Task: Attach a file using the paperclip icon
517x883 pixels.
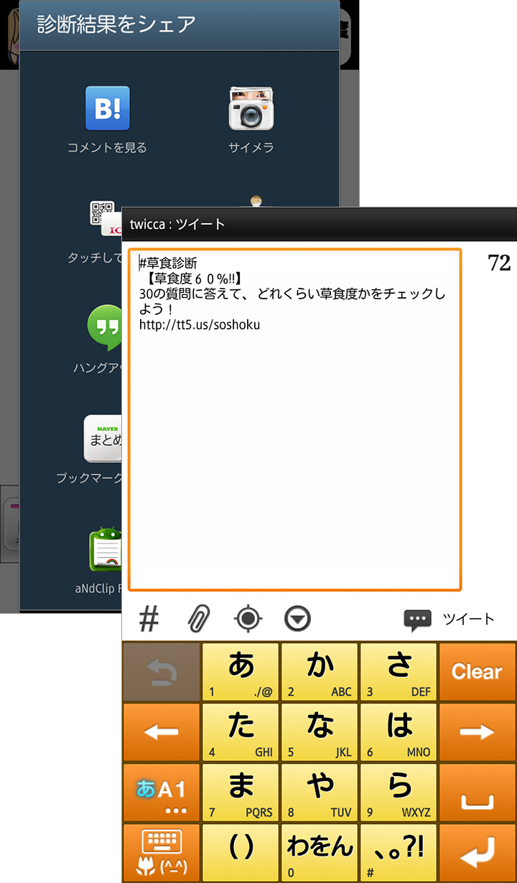Action: (198, 619)
